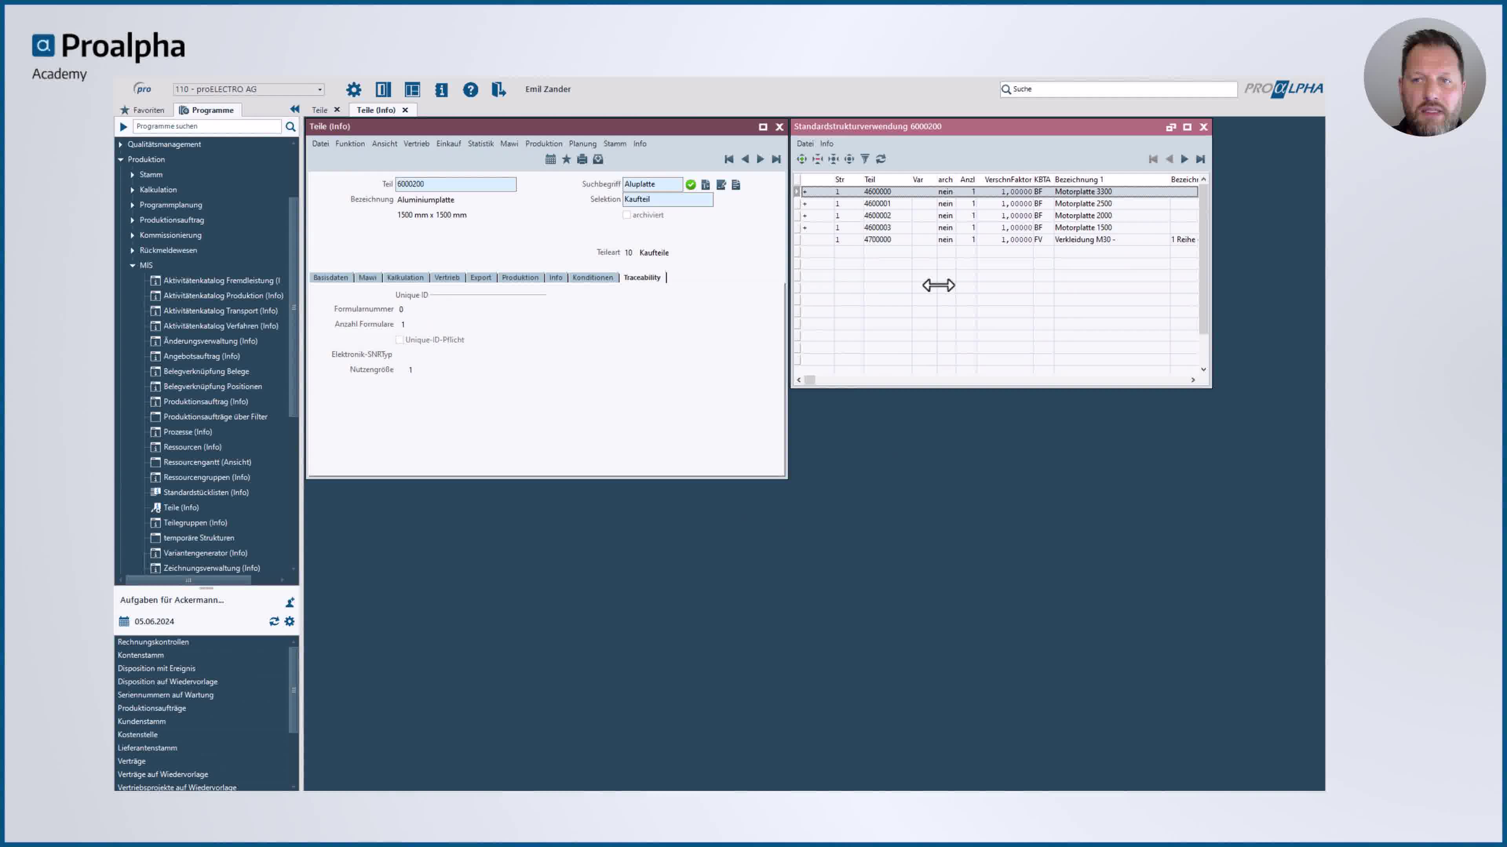This screenshot has width=1507, height=847.
Task: Go to next record in Teile (Info)
Action: 761,159
